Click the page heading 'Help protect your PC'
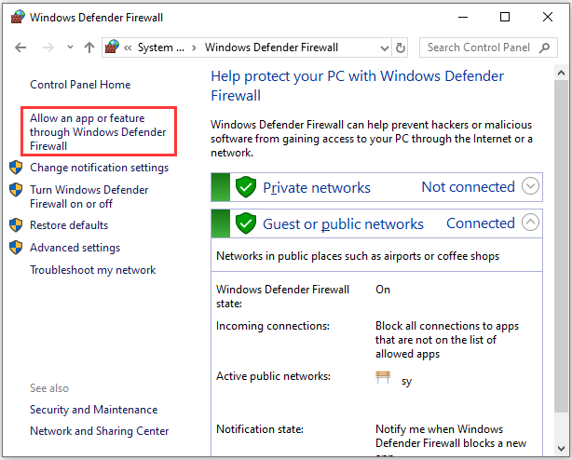The width and height of the screenshot is (572, 460). pyautogui.click(x=357, y=86)
